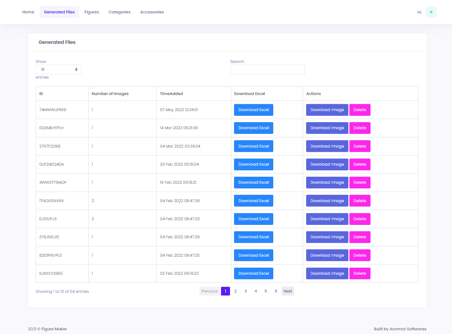Download Excel for 74MWWUPRKB

click(253, 110)
